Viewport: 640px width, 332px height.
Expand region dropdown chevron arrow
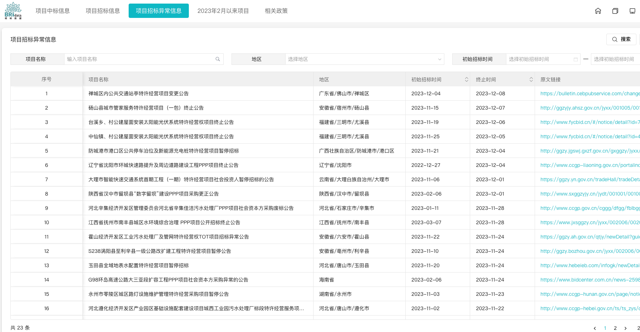440,59
